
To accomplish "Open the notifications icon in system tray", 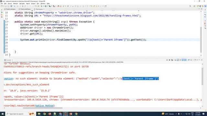I will pos(203,114).
